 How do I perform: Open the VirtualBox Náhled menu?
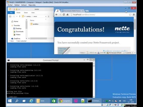[x=17, y=5]
